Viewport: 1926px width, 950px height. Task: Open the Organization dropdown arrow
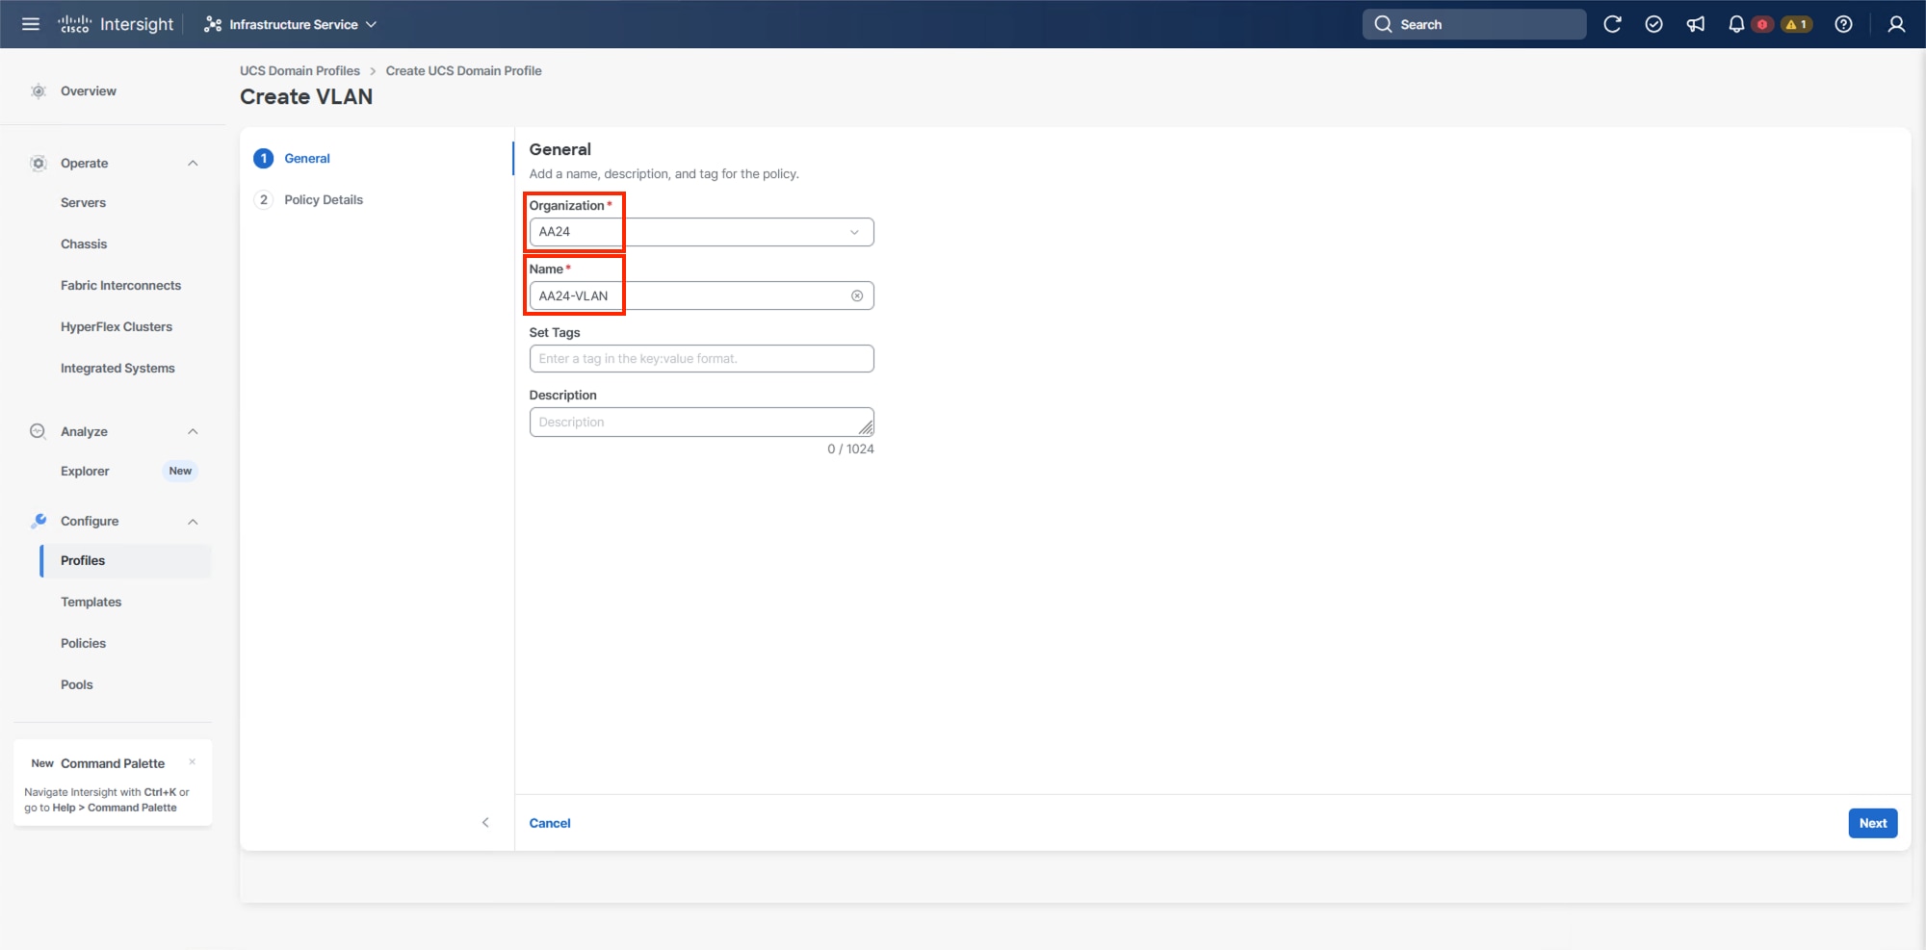(853, 232)
